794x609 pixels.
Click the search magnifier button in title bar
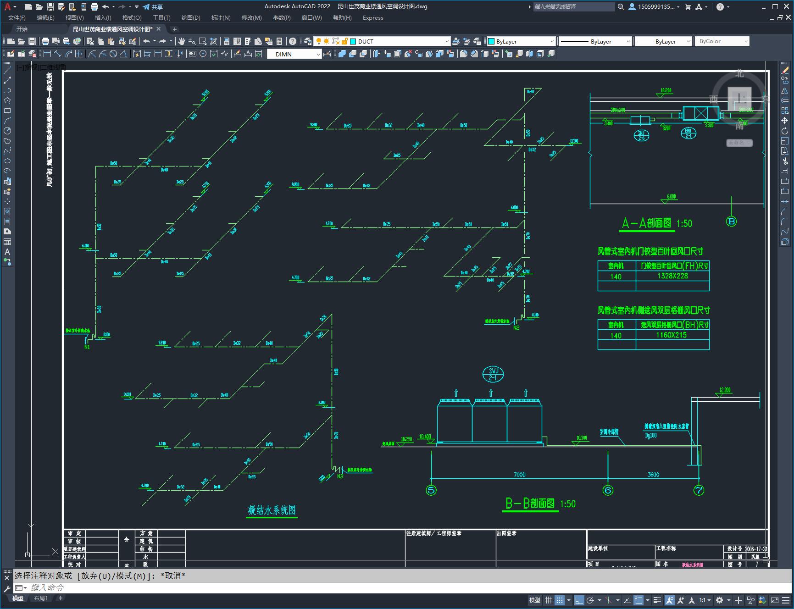(621, 7)
